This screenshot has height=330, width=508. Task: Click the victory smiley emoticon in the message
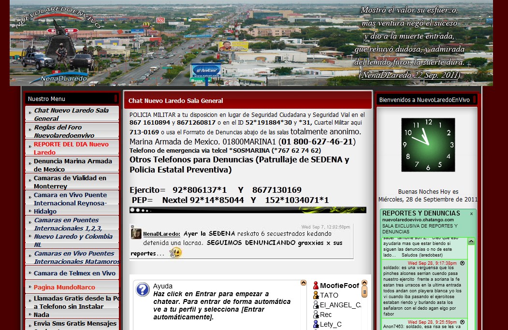click(x=175, y=253)
